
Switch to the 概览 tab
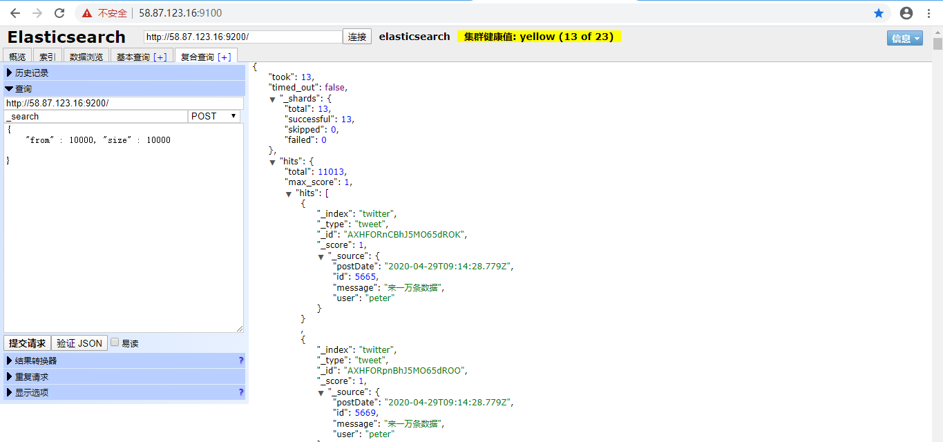tap(17, 57)
